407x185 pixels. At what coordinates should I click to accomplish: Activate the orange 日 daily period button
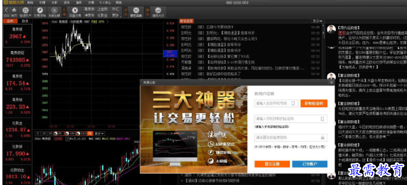90,133
